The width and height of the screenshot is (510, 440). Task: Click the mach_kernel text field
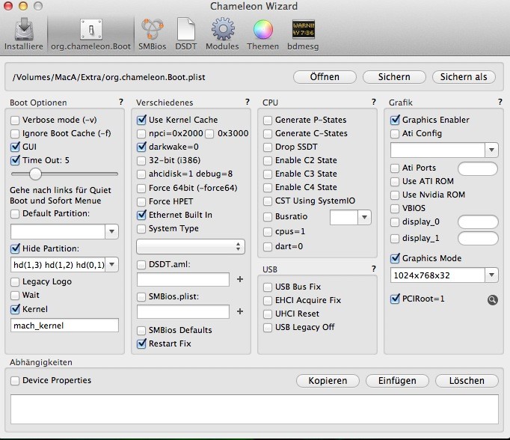click(x=64, y=326)
